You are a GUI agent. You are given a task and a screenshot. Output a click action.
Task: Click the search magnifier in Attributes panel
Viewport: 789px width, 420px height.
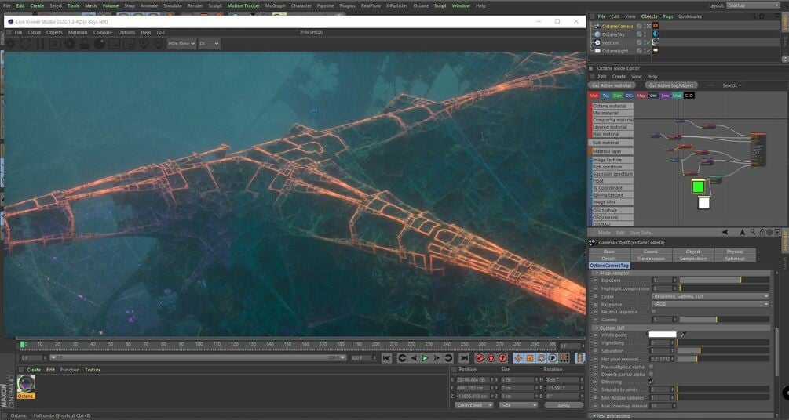753,232
